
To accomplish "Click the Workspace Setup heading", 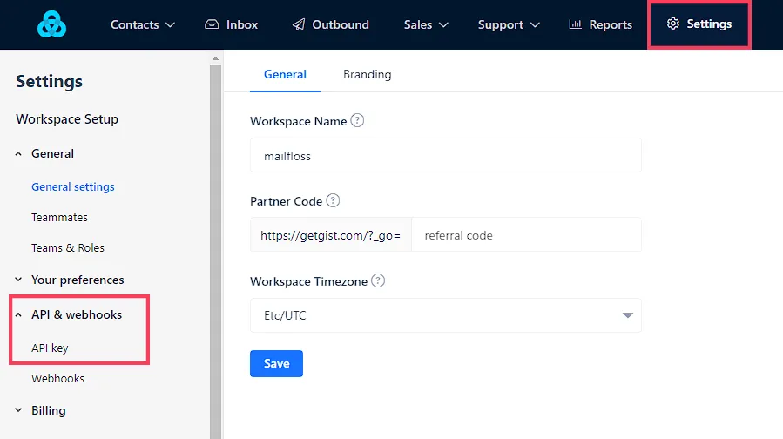I will [x=67, y=119].
